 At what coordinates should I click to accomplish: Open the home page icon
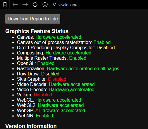tap(45, 5)
